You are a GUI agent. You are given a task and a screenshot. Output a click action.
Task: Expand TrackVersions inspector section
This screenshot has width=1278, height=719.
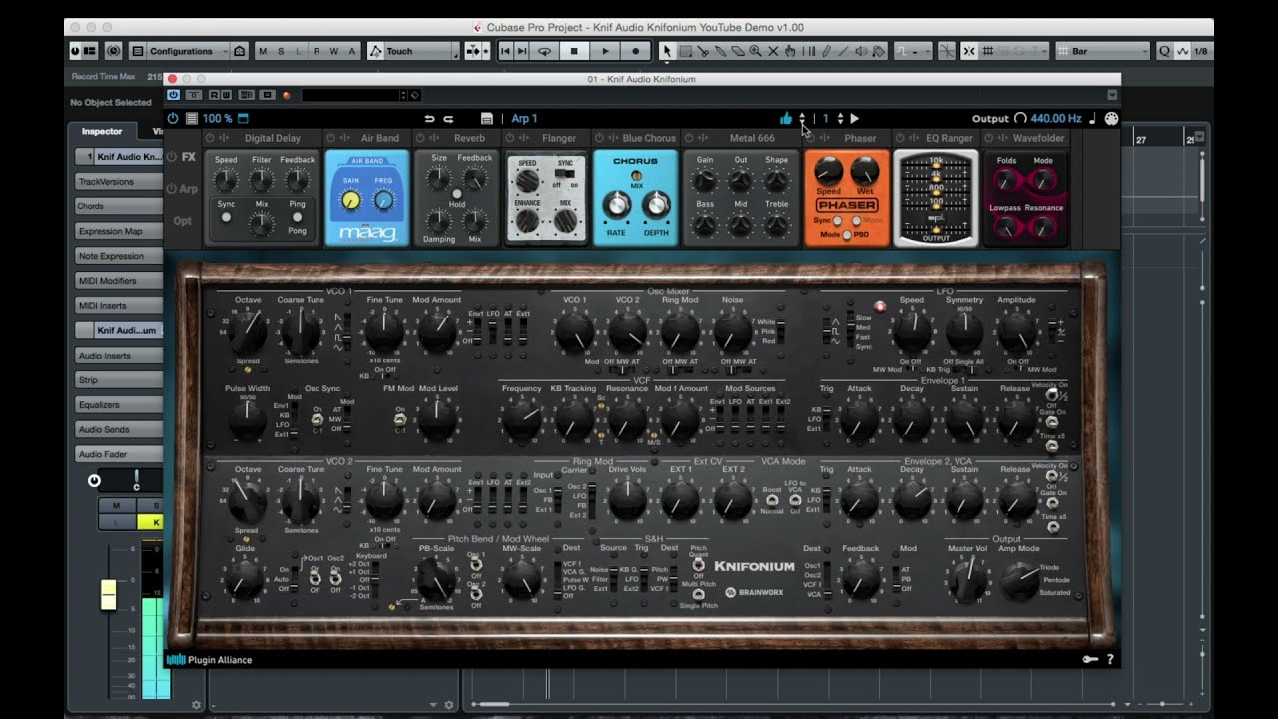119,182
